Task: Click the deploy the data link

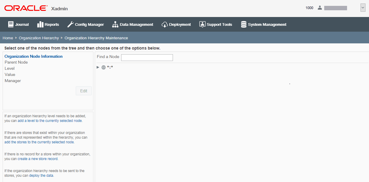Action: 41,175
